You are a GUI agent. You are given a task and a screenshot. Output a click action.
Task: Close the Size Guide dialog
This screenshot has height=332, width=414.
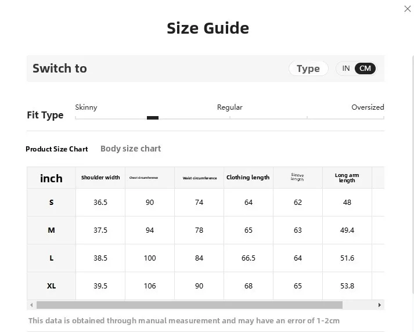408,9
